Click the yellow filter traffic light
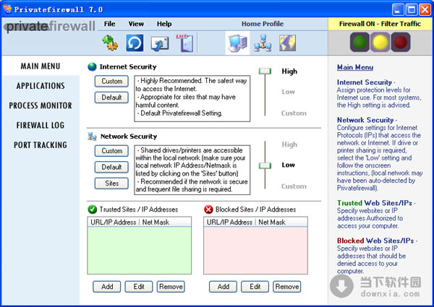434x307 pixels. coord(378,42)
